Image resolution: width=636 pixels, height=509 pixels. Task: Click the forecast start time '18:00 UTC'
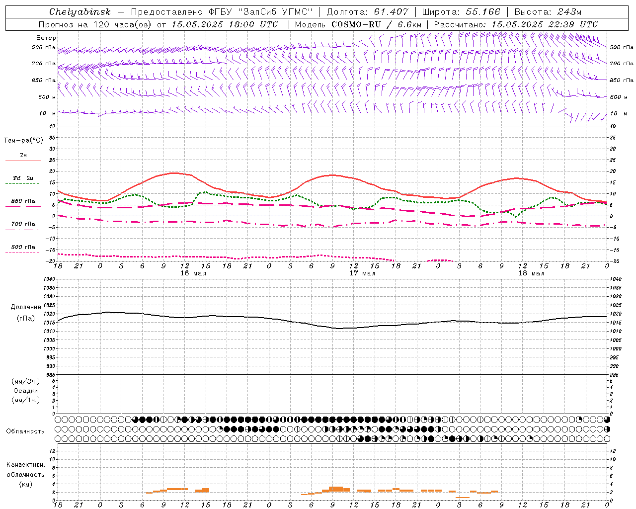(253, 24)
